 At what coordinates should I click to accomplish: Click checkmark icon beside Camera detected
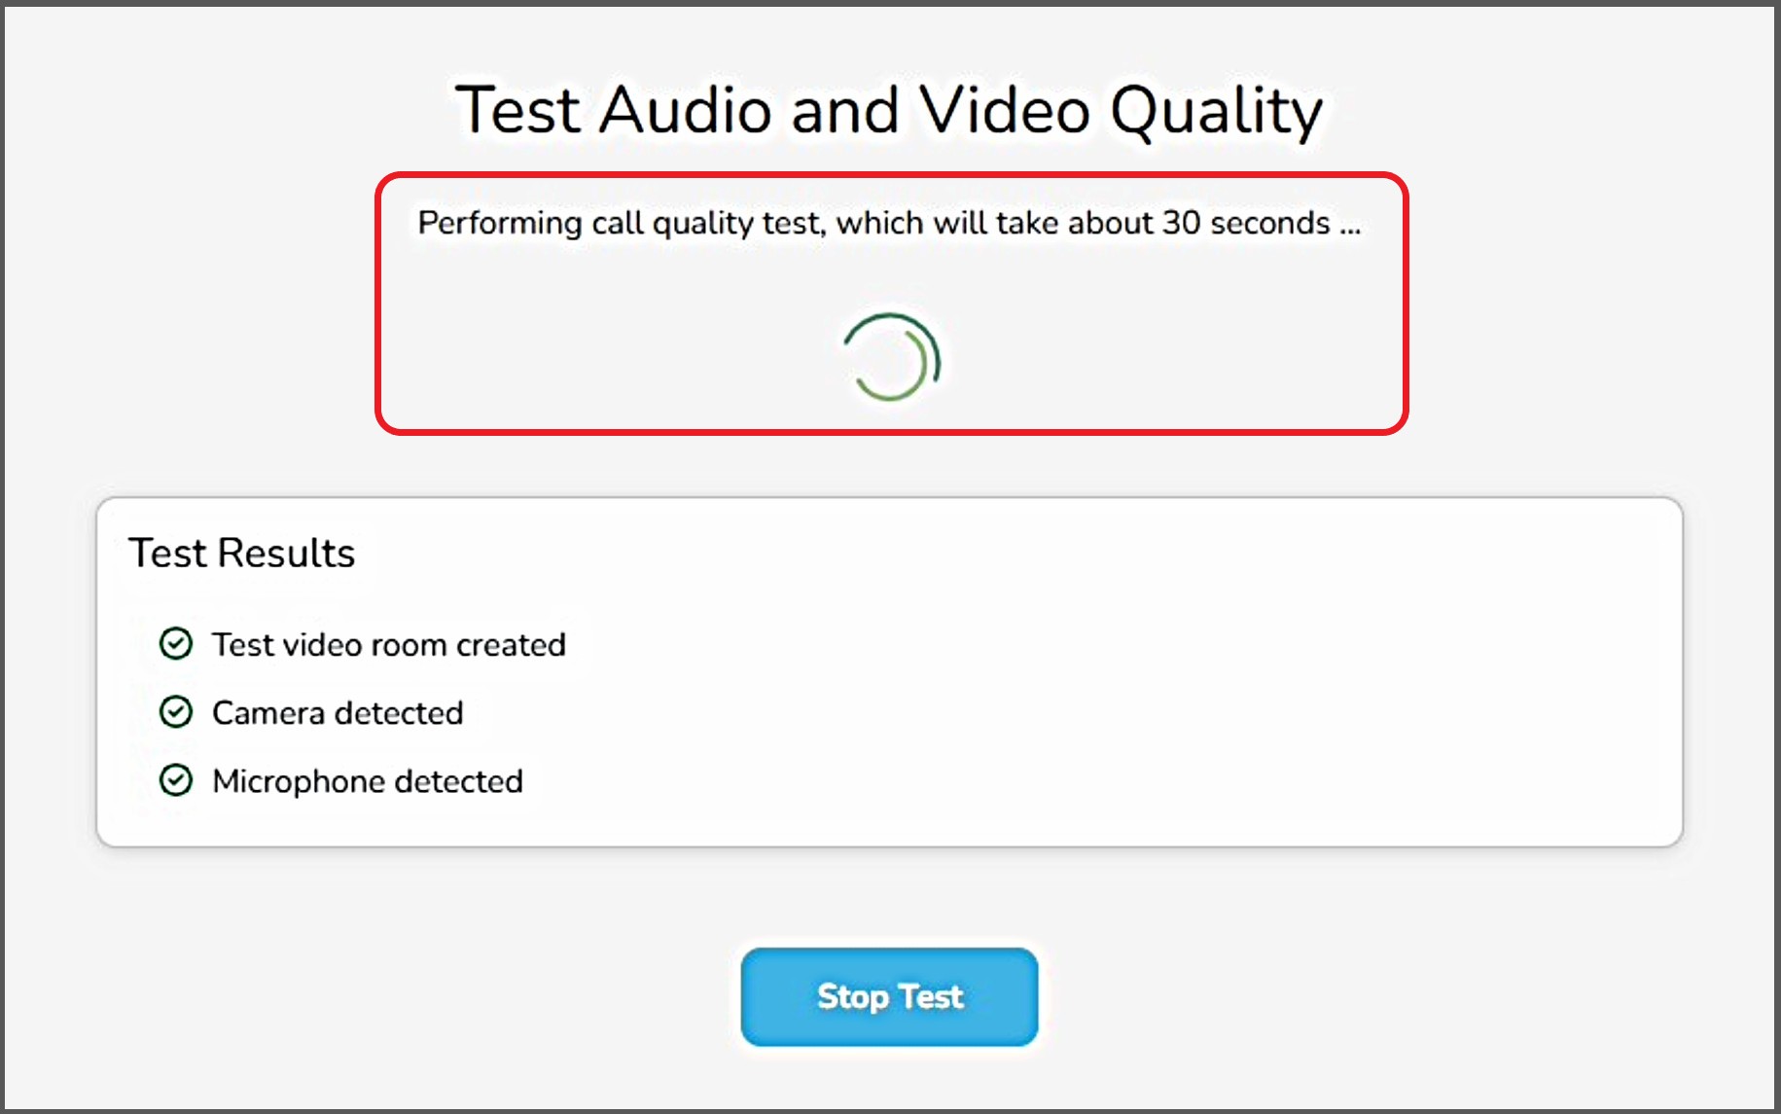point(176,712)
